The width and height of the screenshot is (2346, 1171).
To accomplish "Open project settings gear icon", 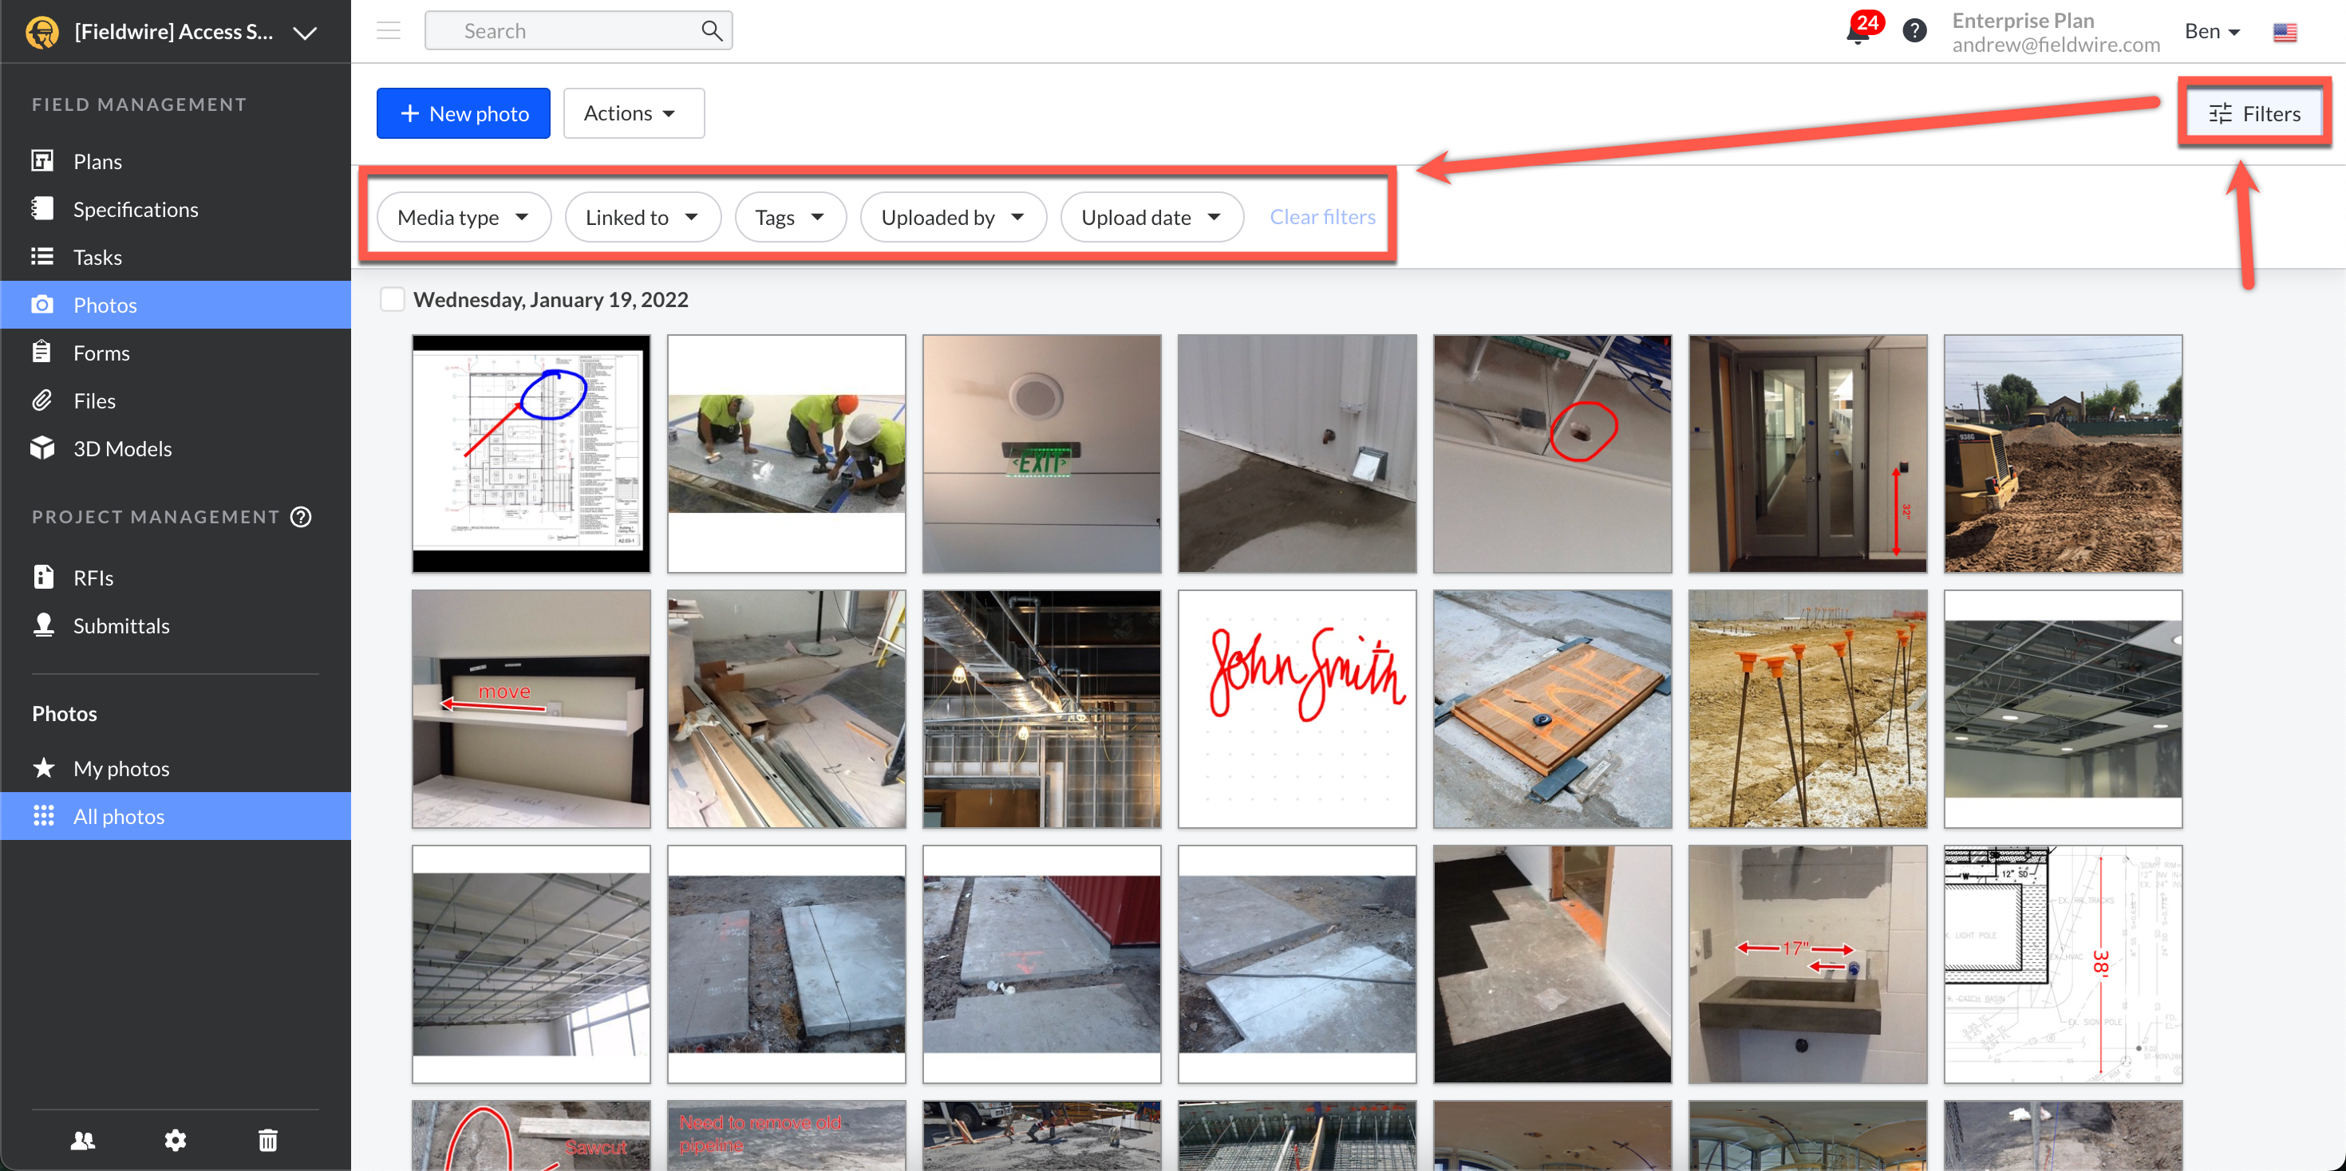I will 175,1140.
